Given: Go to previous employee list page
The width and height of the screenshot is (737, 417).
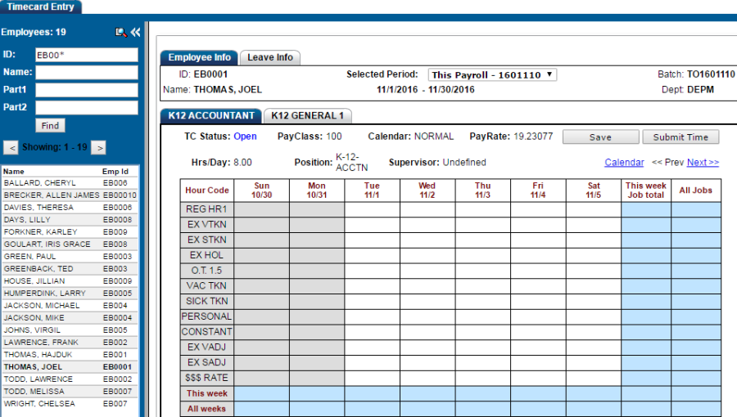Looking at the screenshot, I should coord(11,148).
